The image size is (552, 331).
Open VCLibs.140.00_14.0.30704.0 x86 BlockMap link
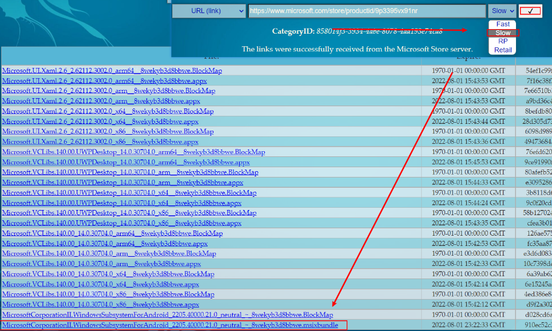click(x=108, y=294)
